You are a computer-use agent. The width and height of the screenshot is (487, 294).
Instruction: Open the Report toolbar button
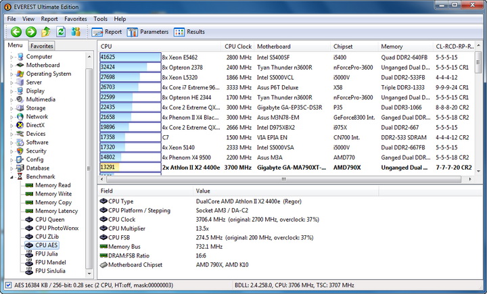tap(107, 32)
